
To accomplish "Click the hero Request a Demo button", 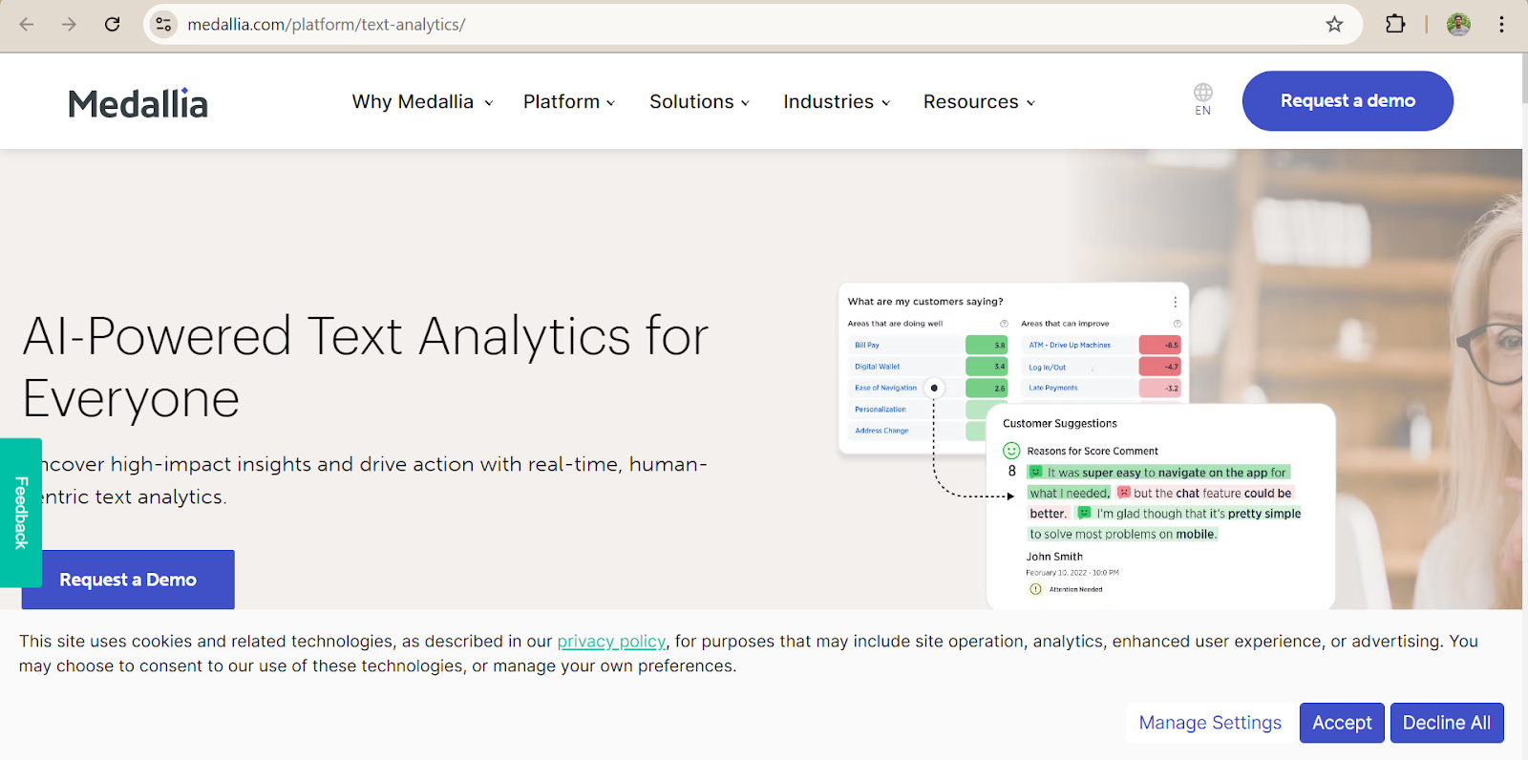I will click(128, 580).
